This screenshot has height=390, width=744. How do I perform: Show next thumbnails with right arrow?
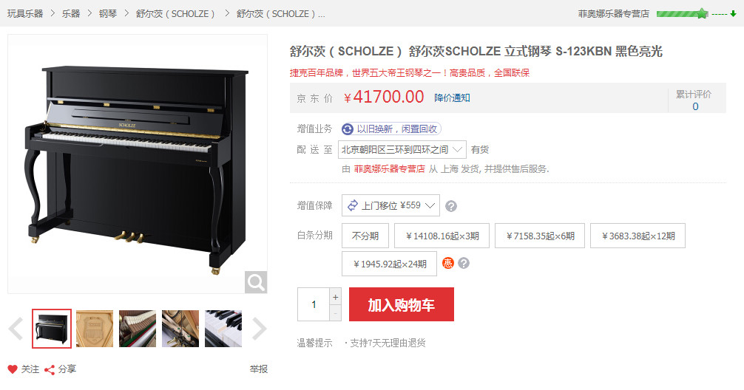point(260,329)
